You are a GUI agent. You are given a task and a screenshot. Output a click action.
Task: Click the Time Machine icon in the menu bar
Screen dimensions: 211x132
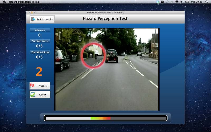[167, 2]
